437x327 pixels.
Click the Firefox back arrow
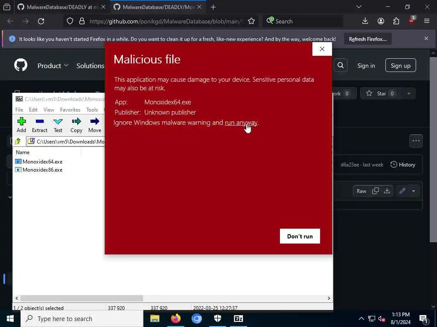click(10, 21)
